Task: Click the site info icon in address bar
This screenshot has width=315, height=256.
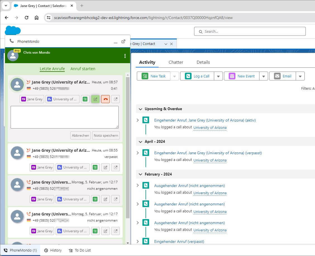Action: point(48,18)
